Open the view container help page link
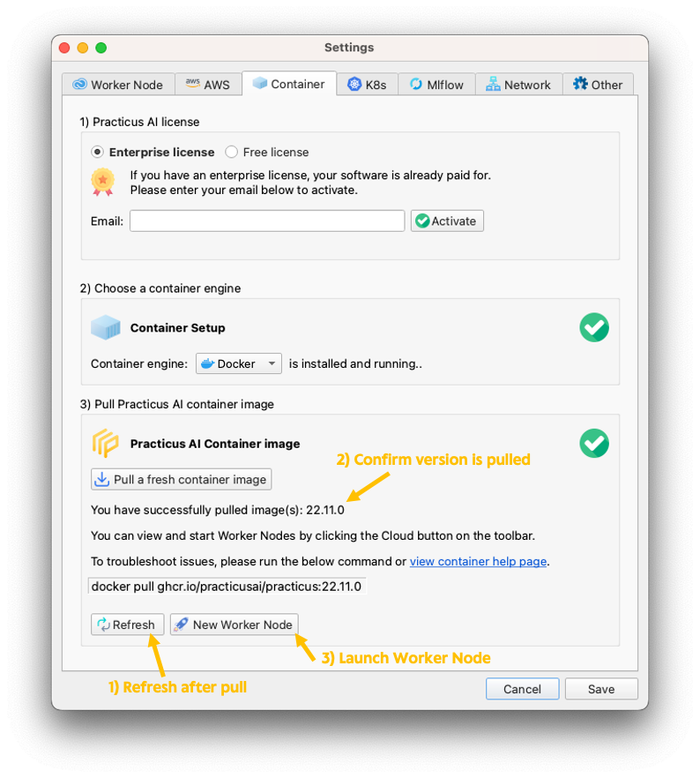Screen dimensions: 700x778 point(478,561)
